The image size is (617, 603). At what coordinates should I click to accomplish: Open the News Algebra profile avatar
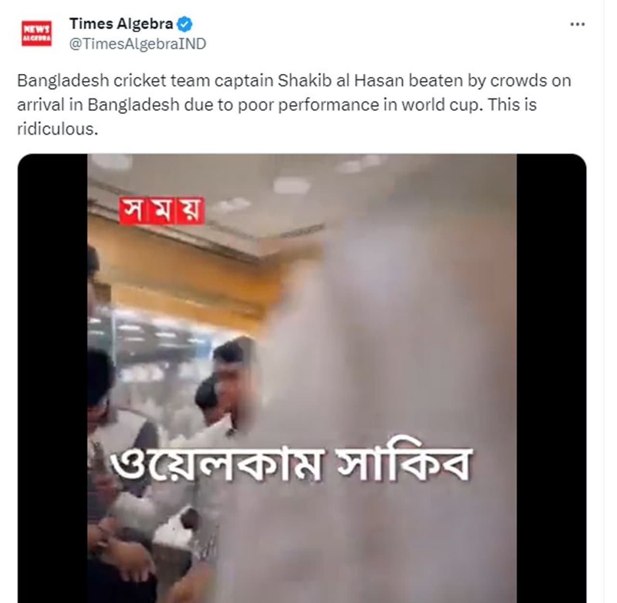[x=36, y=33]
